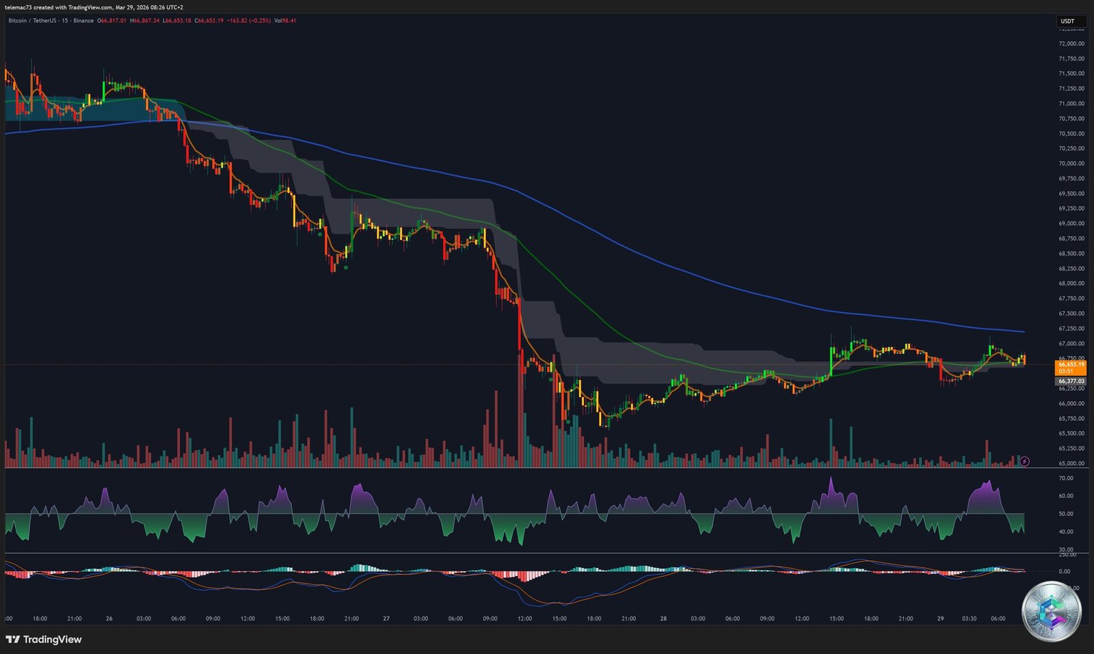
Task: Click inside the RSI oscillator pane
Action: coord(513,513)
